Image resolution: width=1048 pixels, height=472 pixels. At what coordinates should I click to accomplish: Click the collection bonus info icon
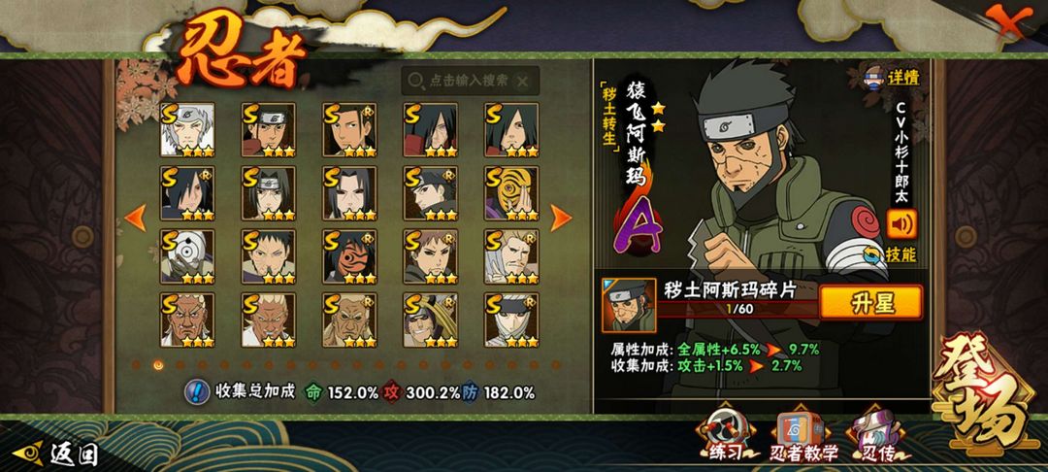pyautogui.click(x=197, y=391)
